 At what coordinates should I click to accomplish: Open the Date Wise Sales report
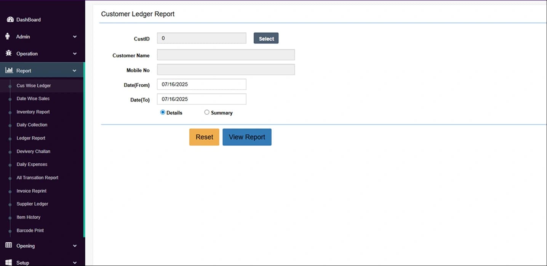pyautogui.click(x=33, y=98)
